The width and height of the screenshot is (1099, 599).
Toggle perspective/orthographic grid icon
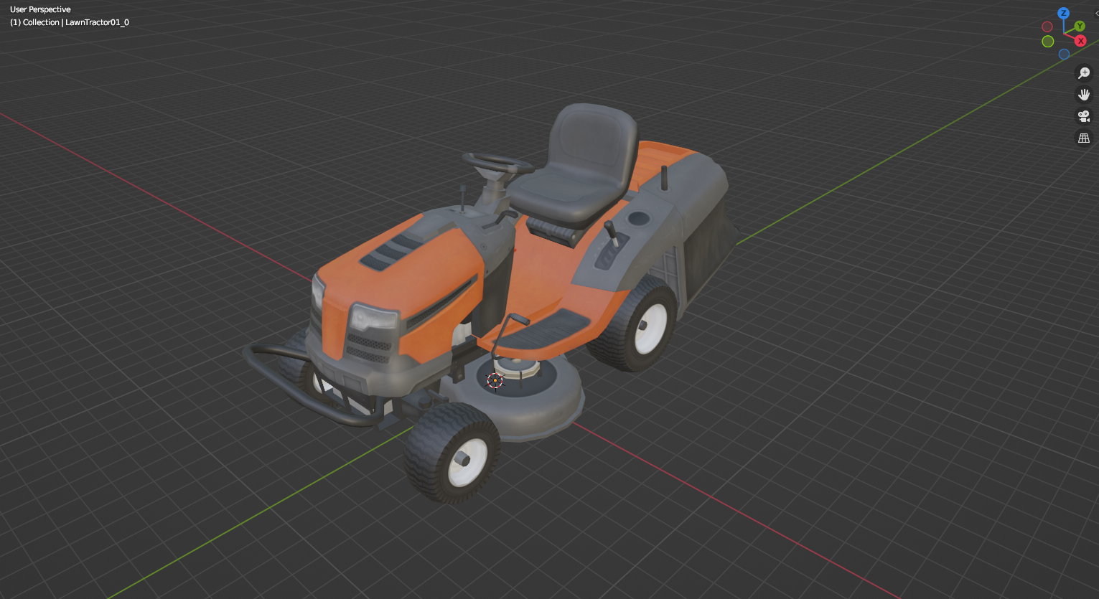[1084, 138]
